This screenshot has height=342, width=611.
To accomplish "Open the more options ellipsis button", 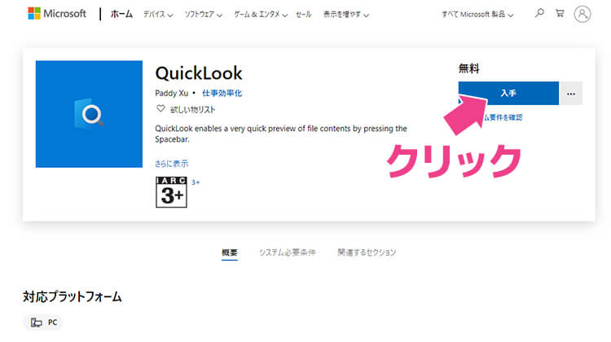I will 571,94.
